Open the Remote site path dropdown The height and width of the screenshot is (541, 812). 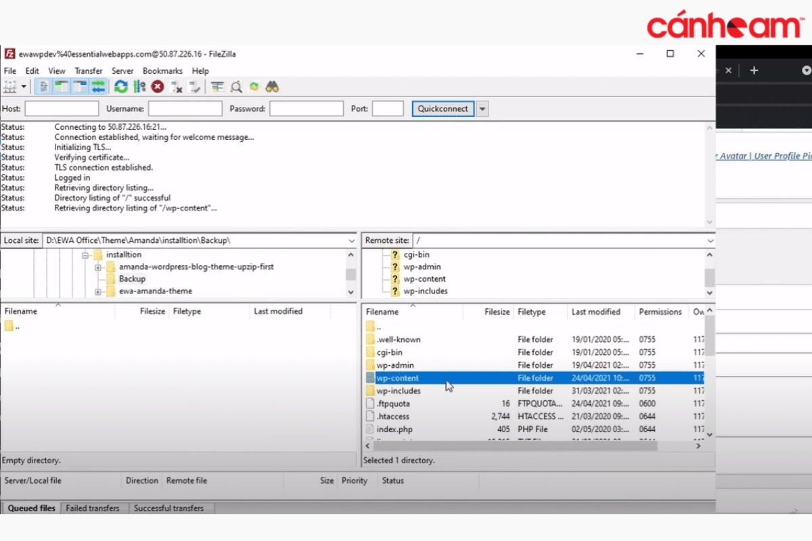point(710,240)
